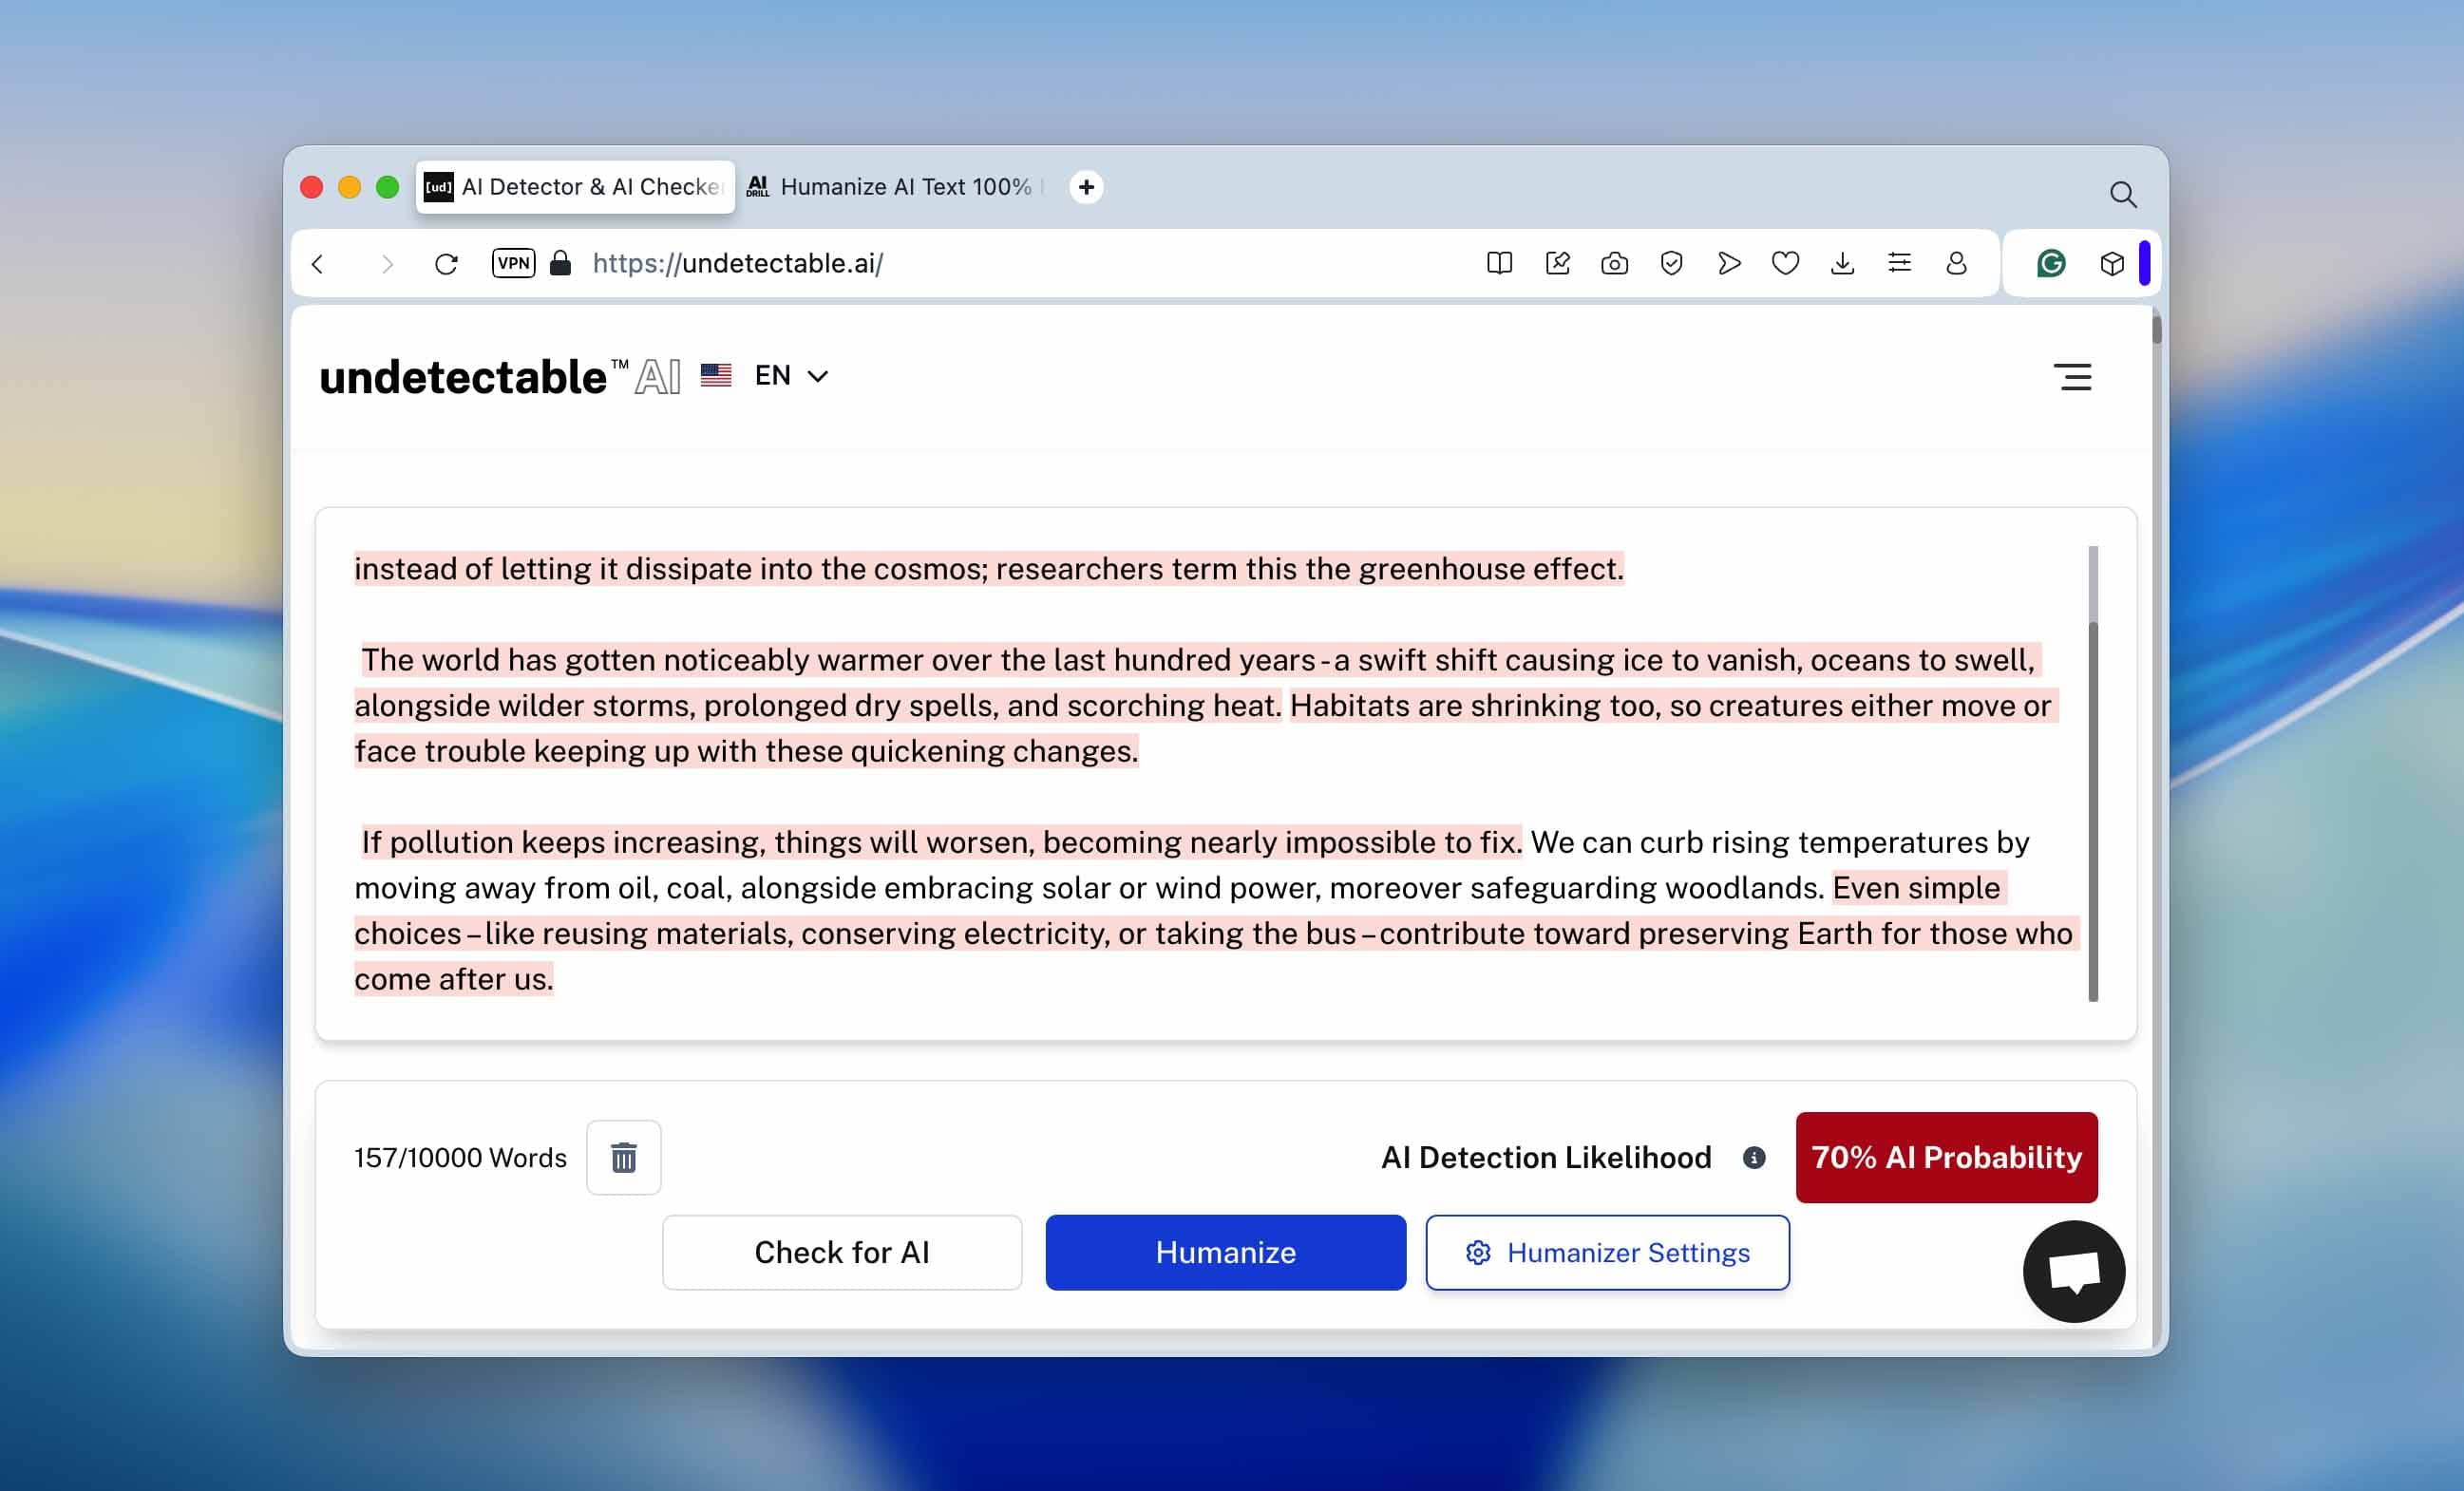Open the reader view book icon

pos(1499,263)
